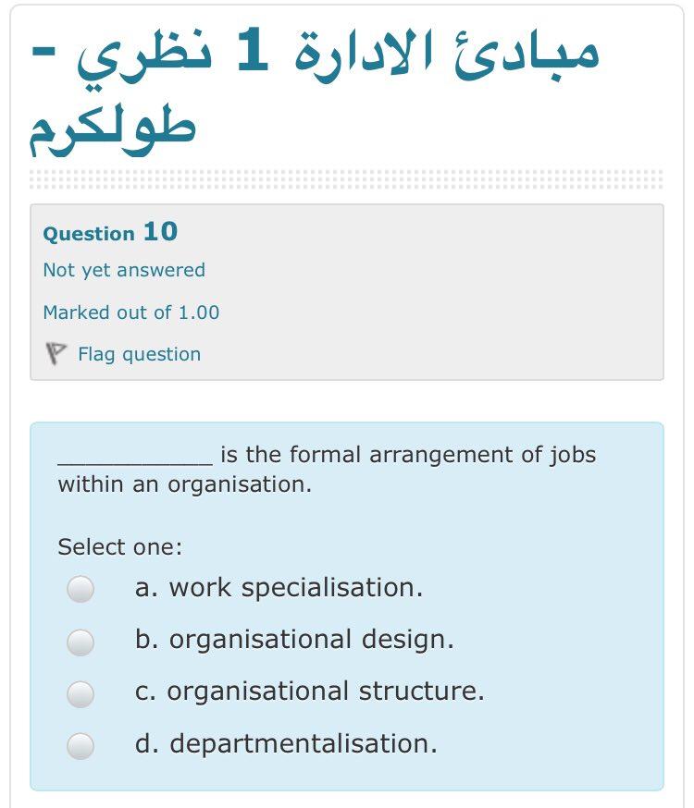Screen dimensions: 694x808
Task: Select radio button for option a
Action: pyautogui.click(x=81, y=587)
